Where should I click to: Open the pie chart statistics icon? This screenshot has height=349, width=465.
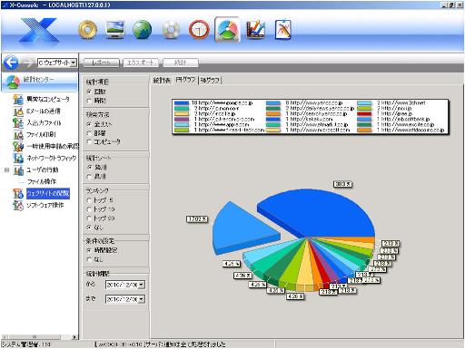[227, 29]
